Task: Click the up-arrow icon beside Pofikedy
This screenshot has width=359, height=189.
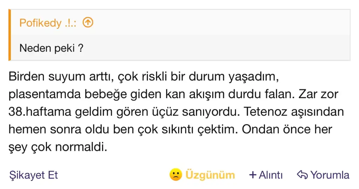Action: 88,23
